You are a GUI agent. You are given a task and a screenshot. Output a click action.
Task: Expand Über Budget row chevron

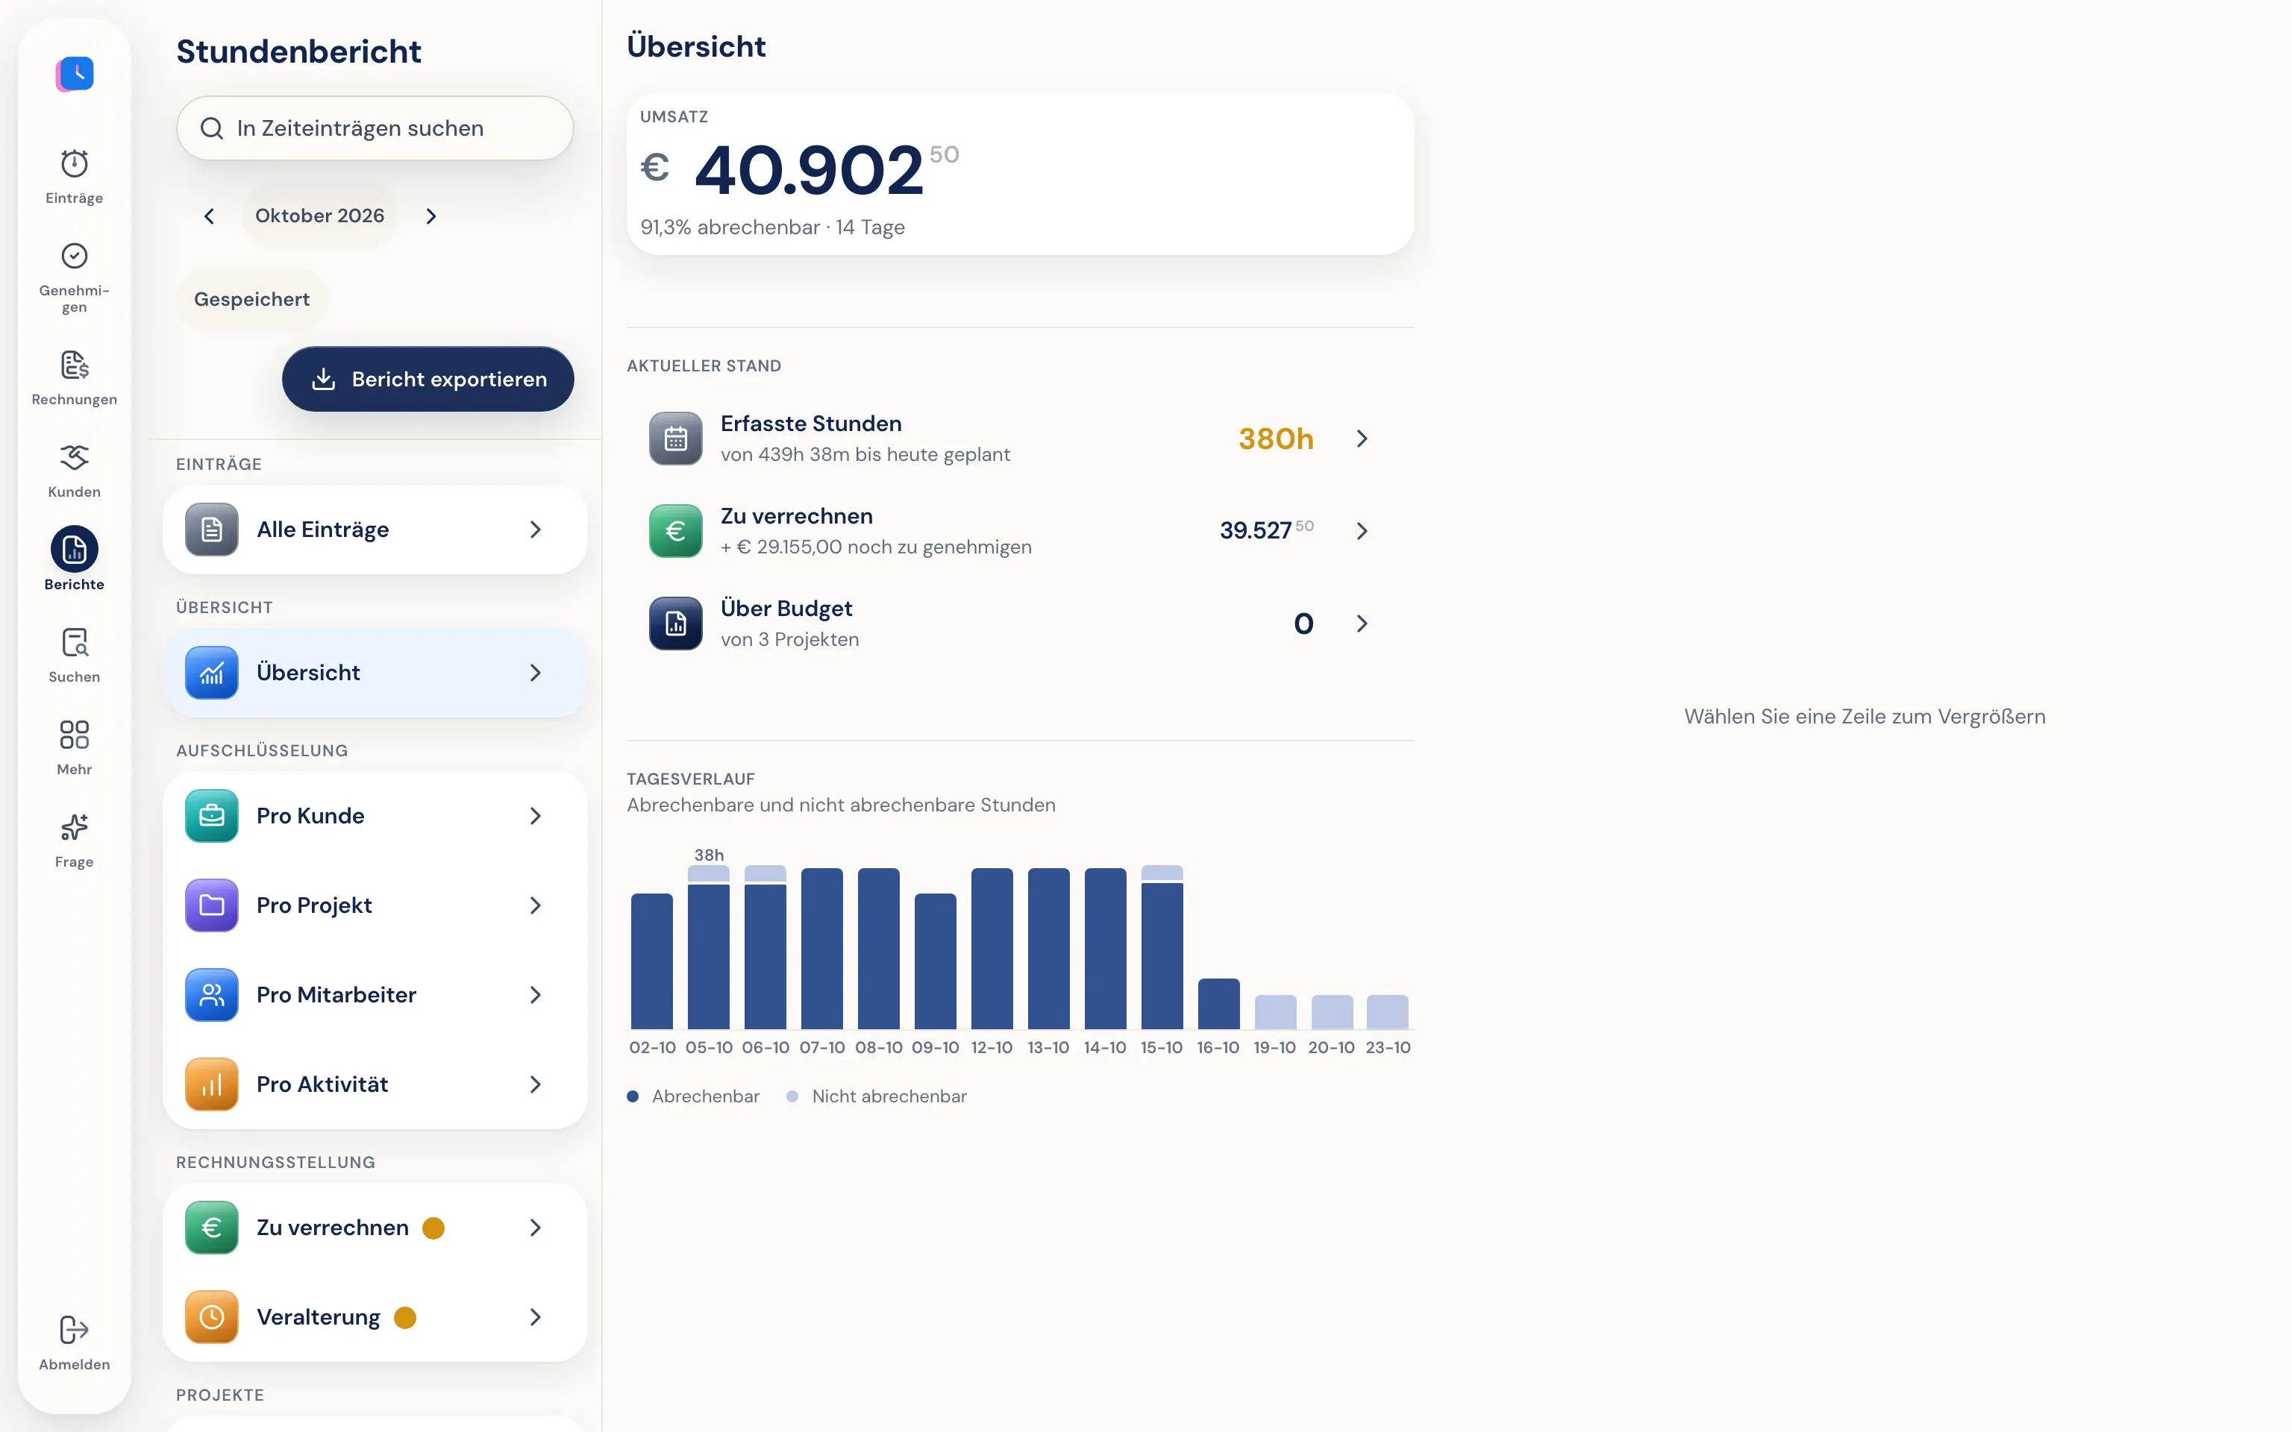tap(1362, 624)
